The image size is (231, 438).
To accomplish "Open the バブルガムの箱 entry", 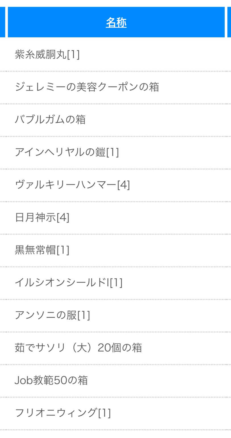I will click(x=50, y=119).
